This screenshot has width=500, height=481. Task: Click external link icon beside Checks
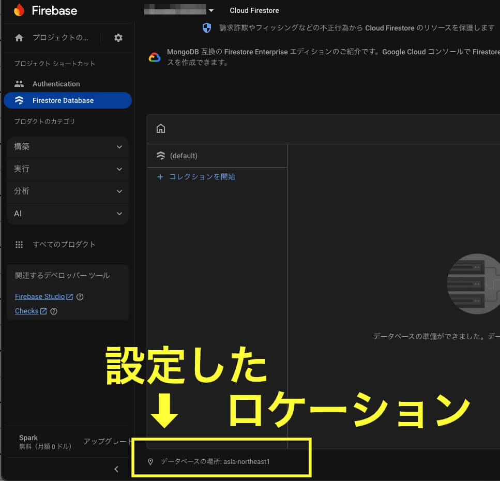click(x=43, y=311)
